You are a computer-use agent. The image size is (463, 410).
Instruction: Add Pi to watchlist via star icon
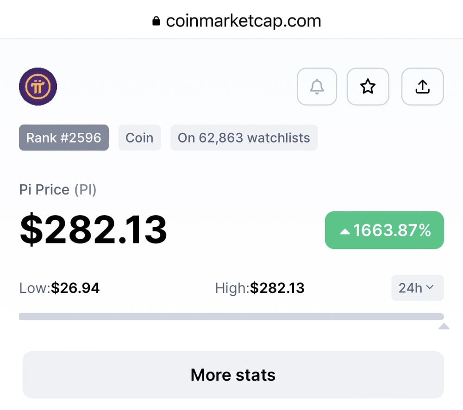[x=368, y=87]
